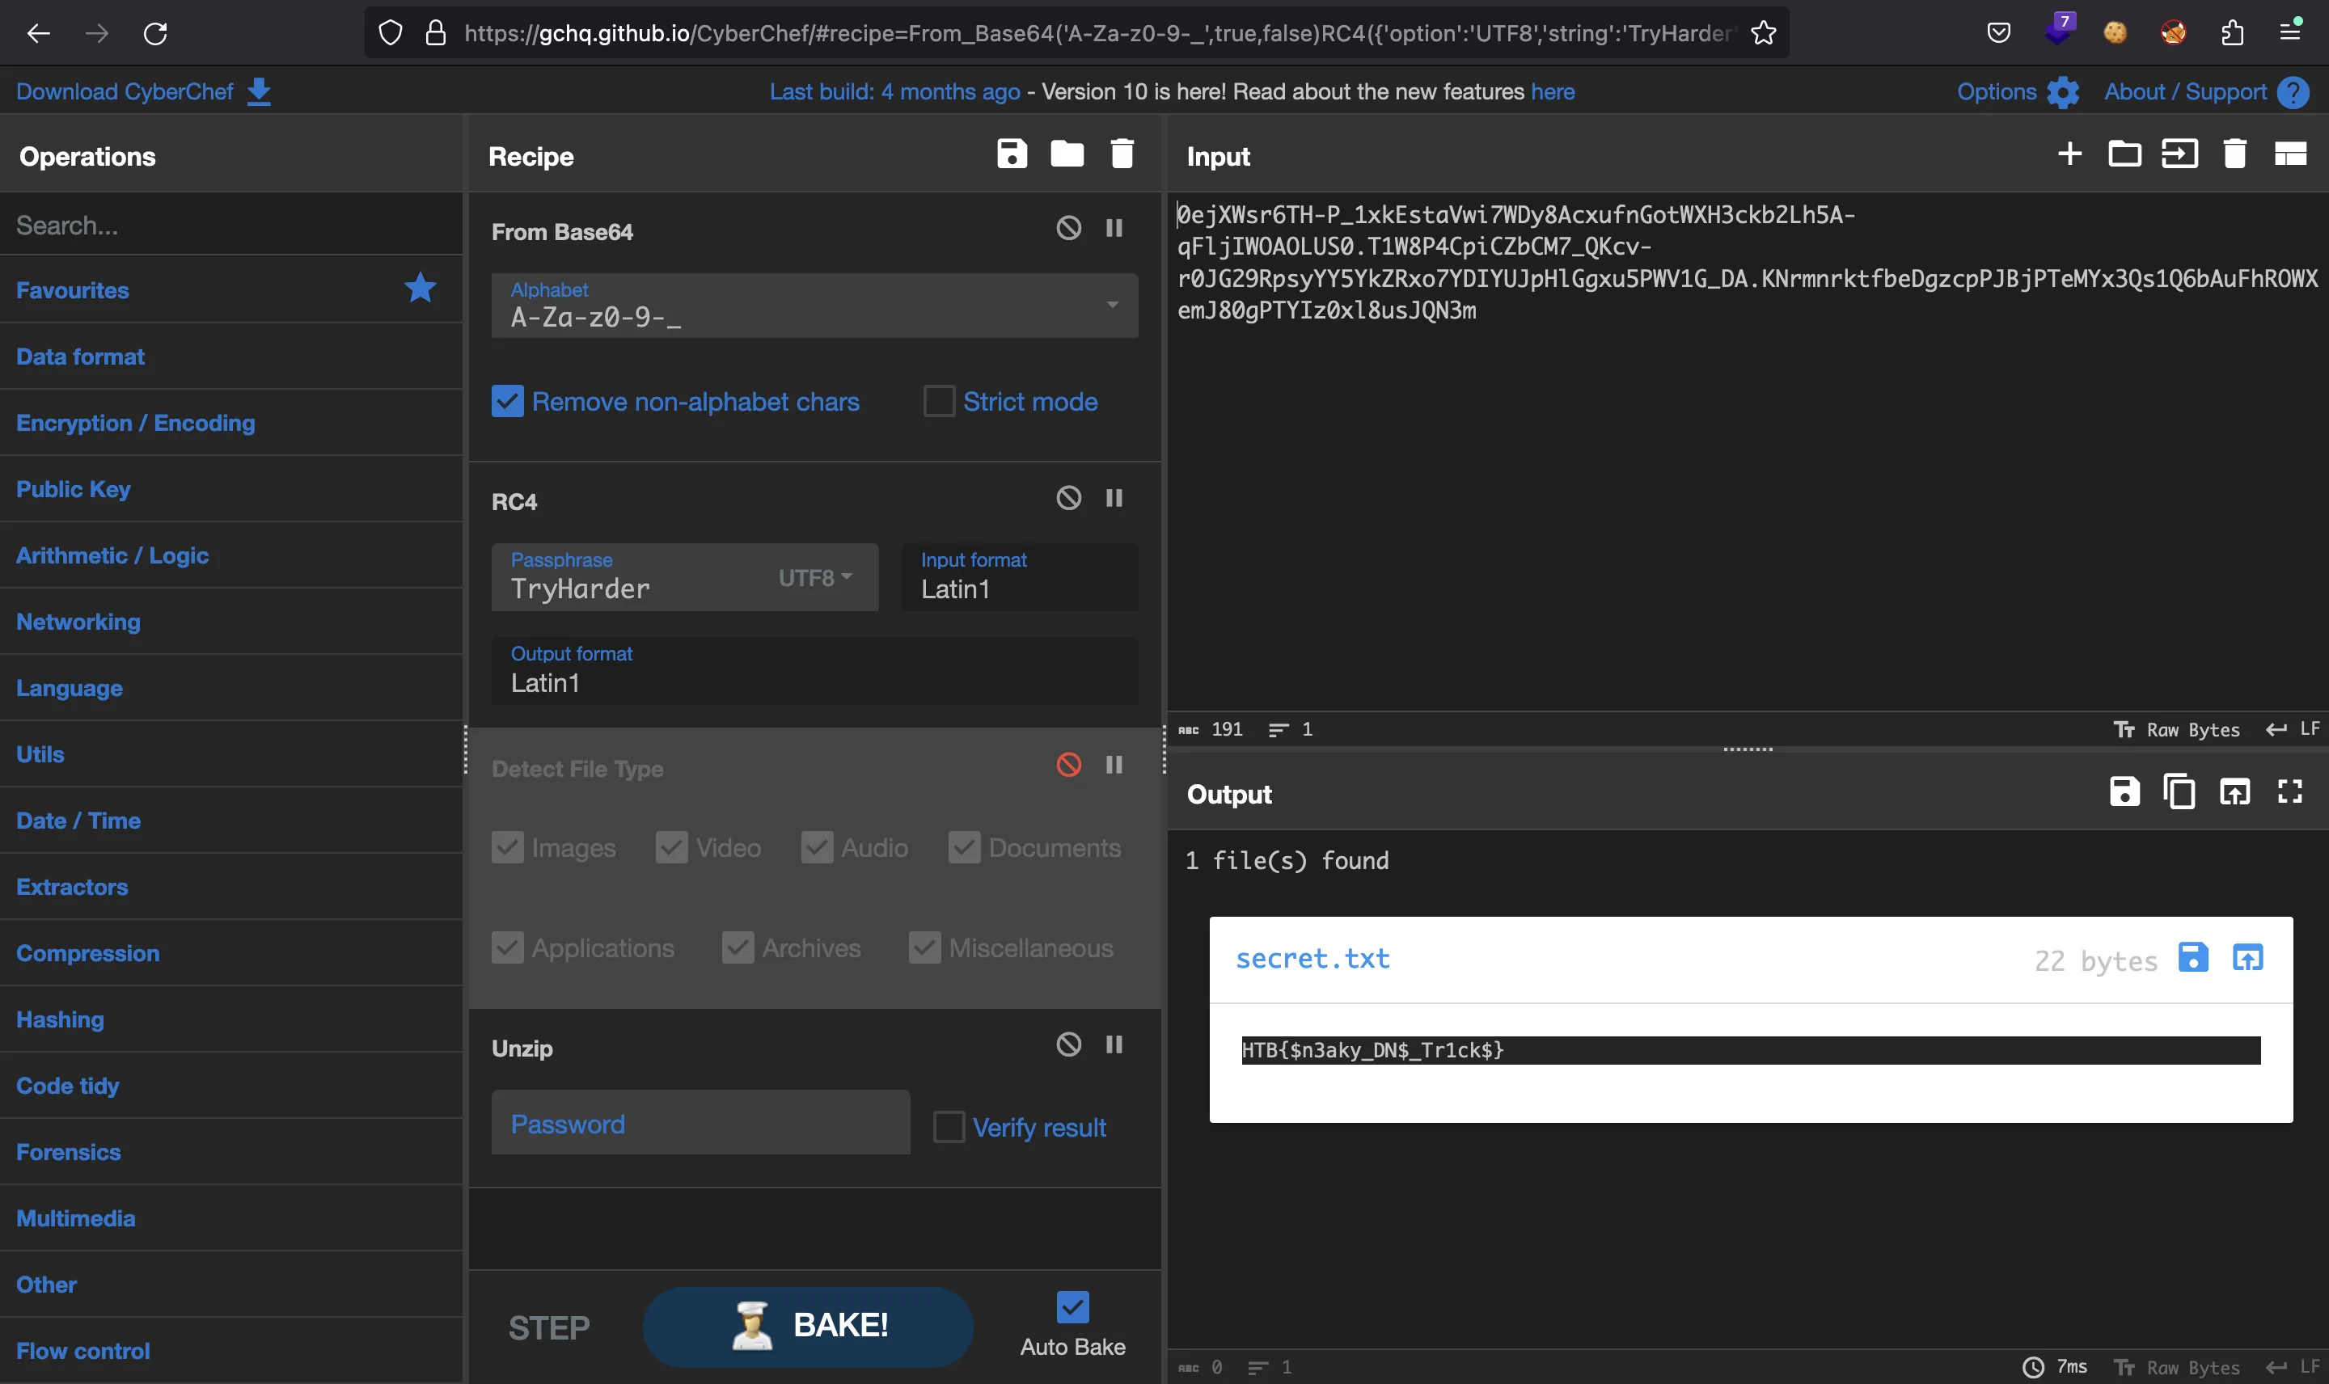The width and height of the screenshot is (2329, 1384).
Task: Set breakpoint on Detect File Type
Action: pos(1114,765)
